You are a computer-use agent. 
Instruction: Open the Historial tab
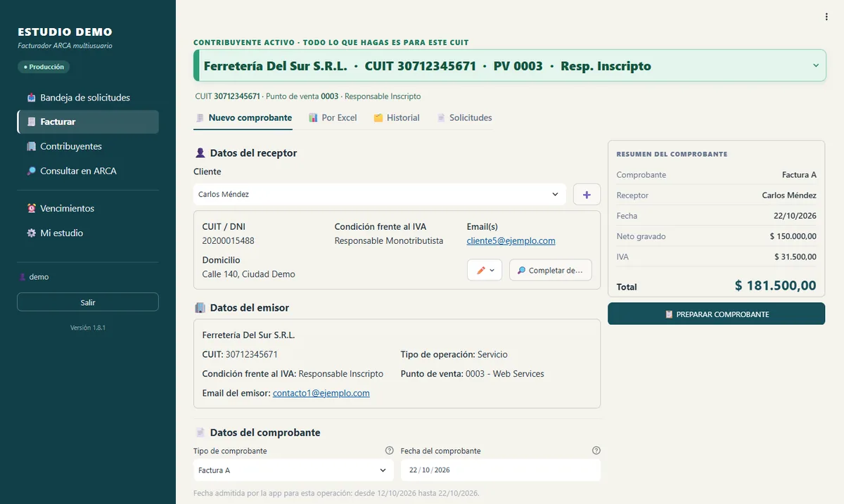click(x=396, y=118)
